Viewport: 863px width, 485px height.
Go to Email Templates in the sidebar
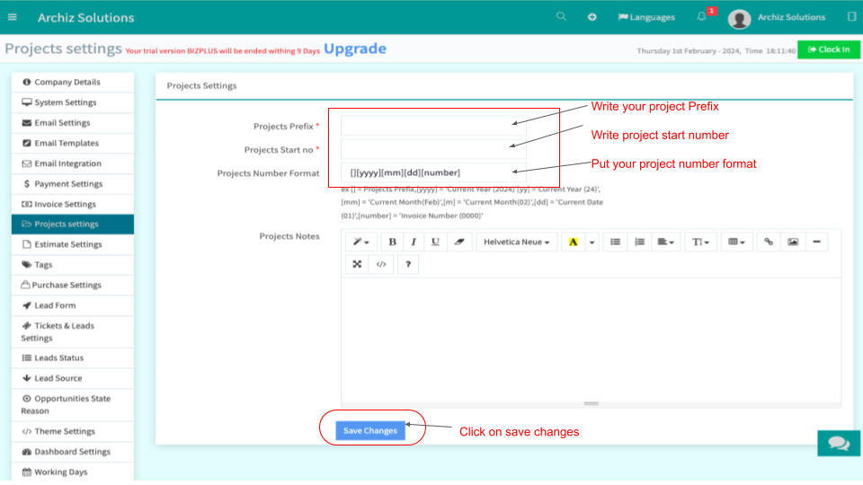[x=67, y=143]
